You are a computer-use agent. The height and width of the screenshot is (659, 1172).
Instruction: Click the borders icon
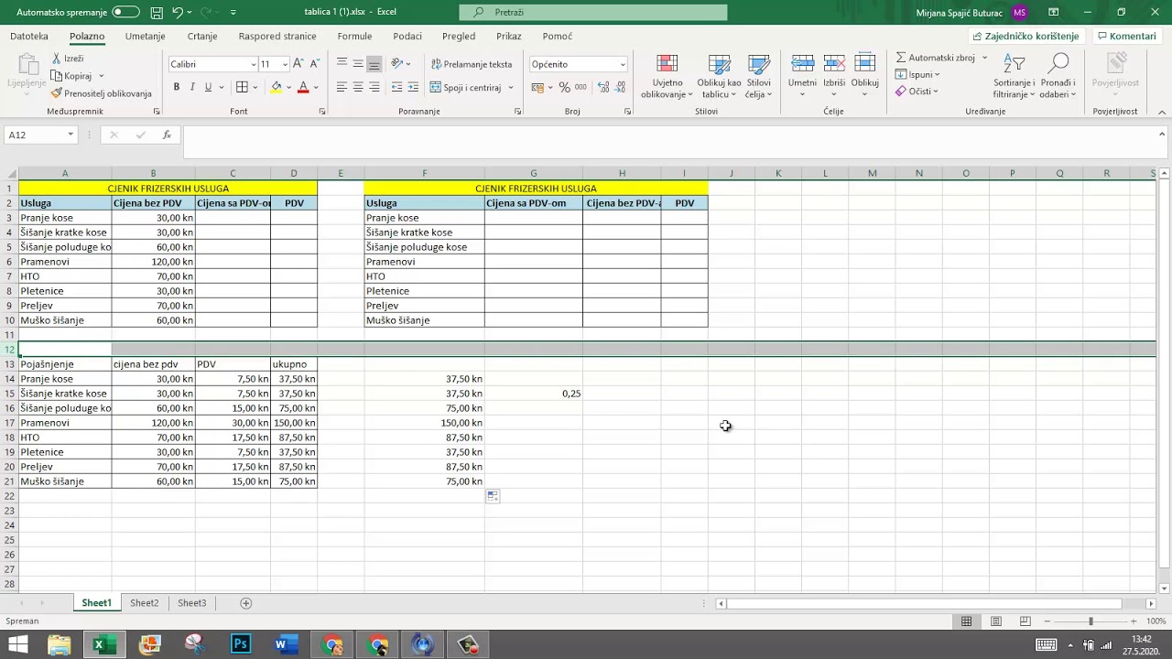click(x=242, y=87)
